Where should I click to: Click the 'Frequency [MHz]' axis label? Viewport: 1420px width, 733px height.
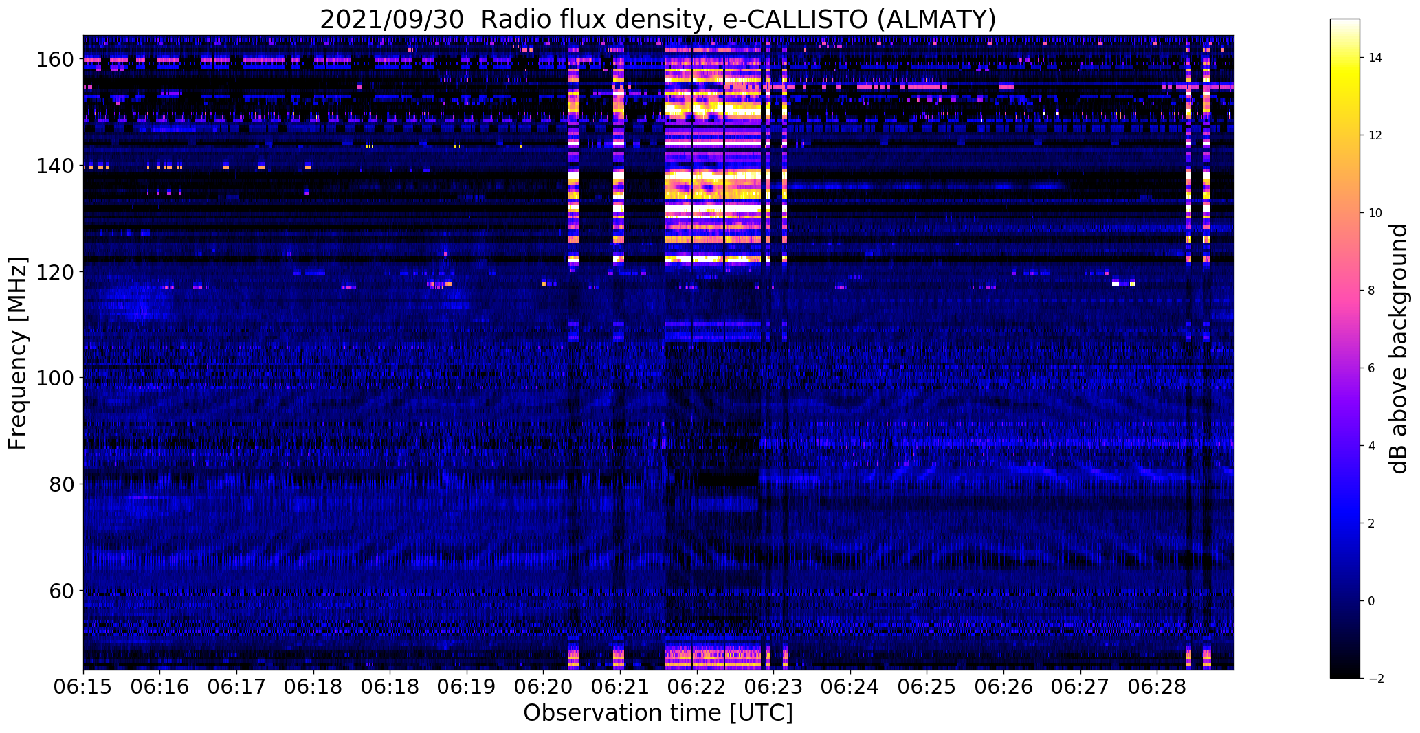(18, 353)
